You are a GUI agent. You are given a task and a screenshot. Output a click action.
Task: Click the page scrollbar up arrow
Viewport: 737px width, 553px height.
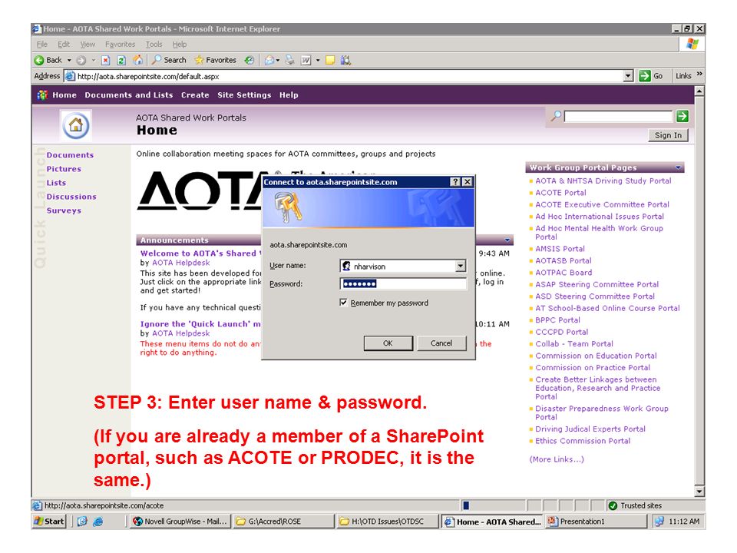(699, 91)
